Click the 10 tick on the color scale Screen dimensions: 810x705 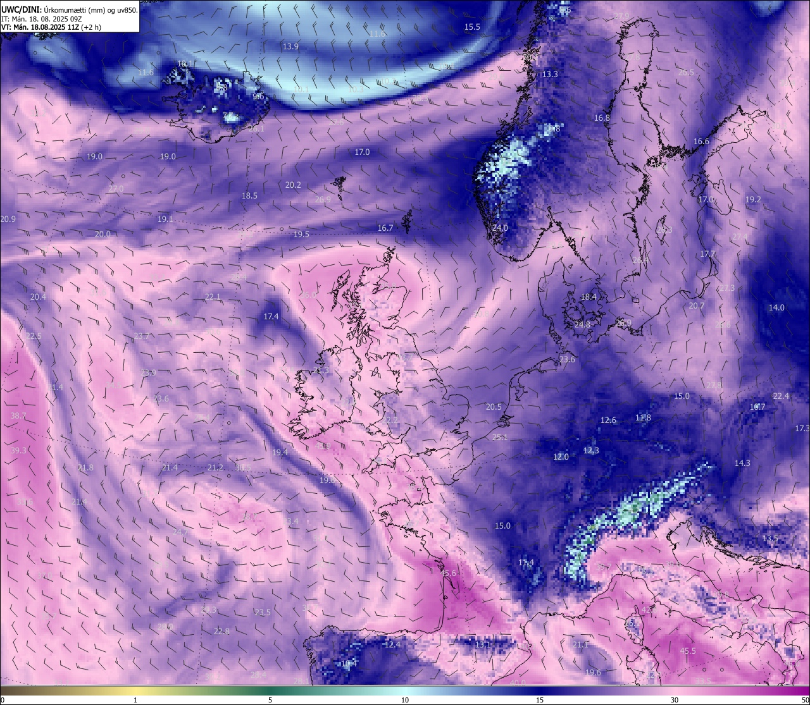click(x=405, y=700)
